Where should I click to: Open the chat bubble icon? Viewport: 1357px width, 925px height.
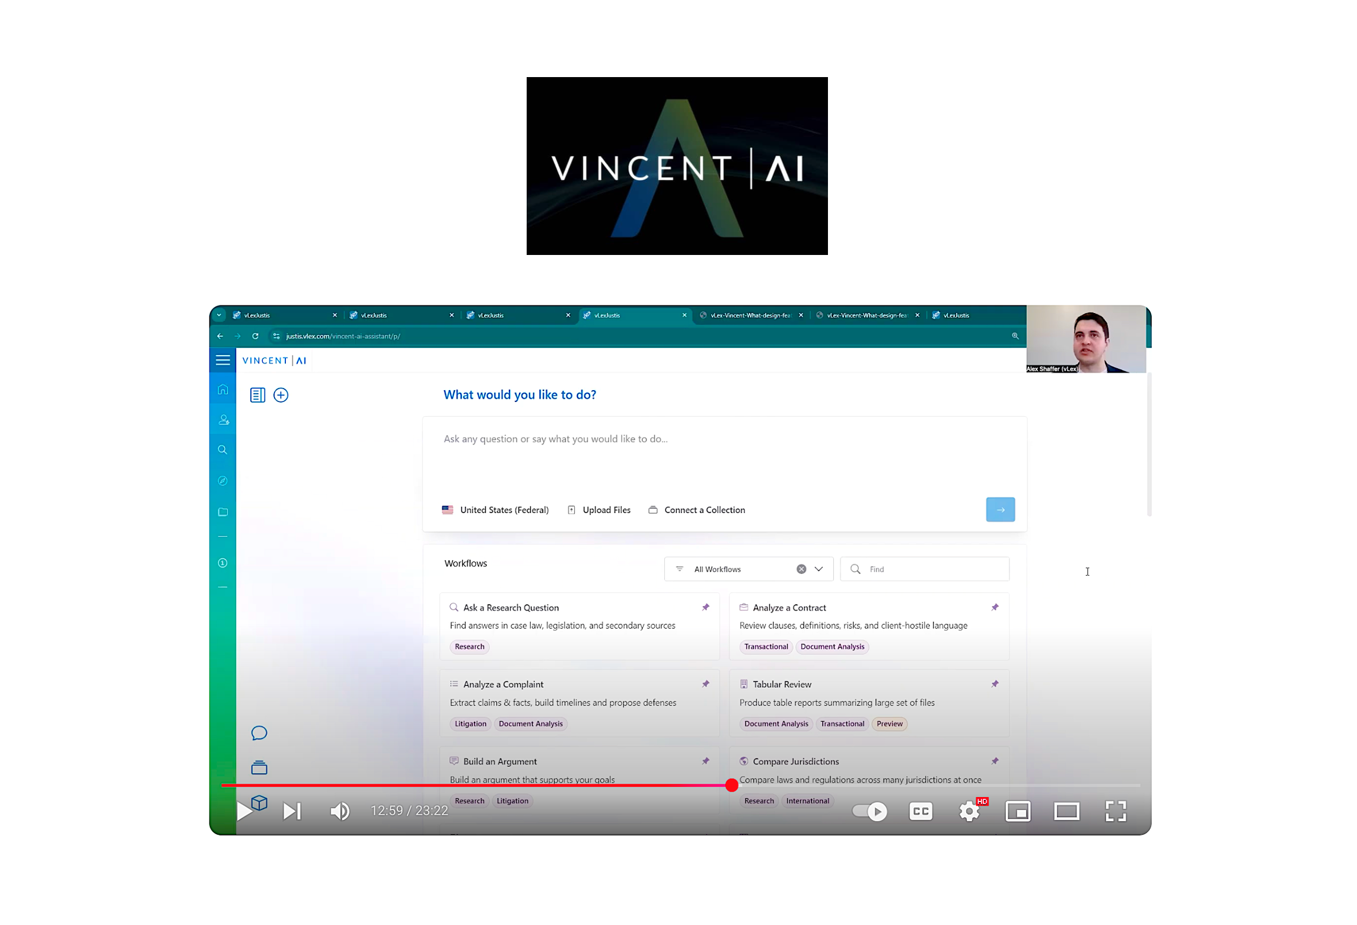pos(259,734)
